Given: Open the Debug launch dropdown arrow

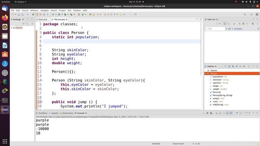Looking at the screenshot, I should point(56,15).
